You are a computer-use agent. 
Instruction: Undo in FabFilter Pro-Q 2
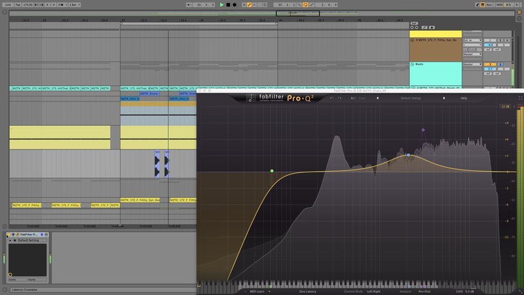tap(332, 98)
